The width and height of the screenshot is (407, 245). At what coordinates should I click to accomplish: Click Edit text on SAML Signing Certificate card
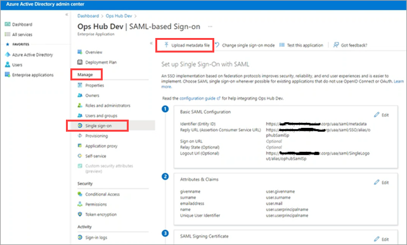coord(385,239)
